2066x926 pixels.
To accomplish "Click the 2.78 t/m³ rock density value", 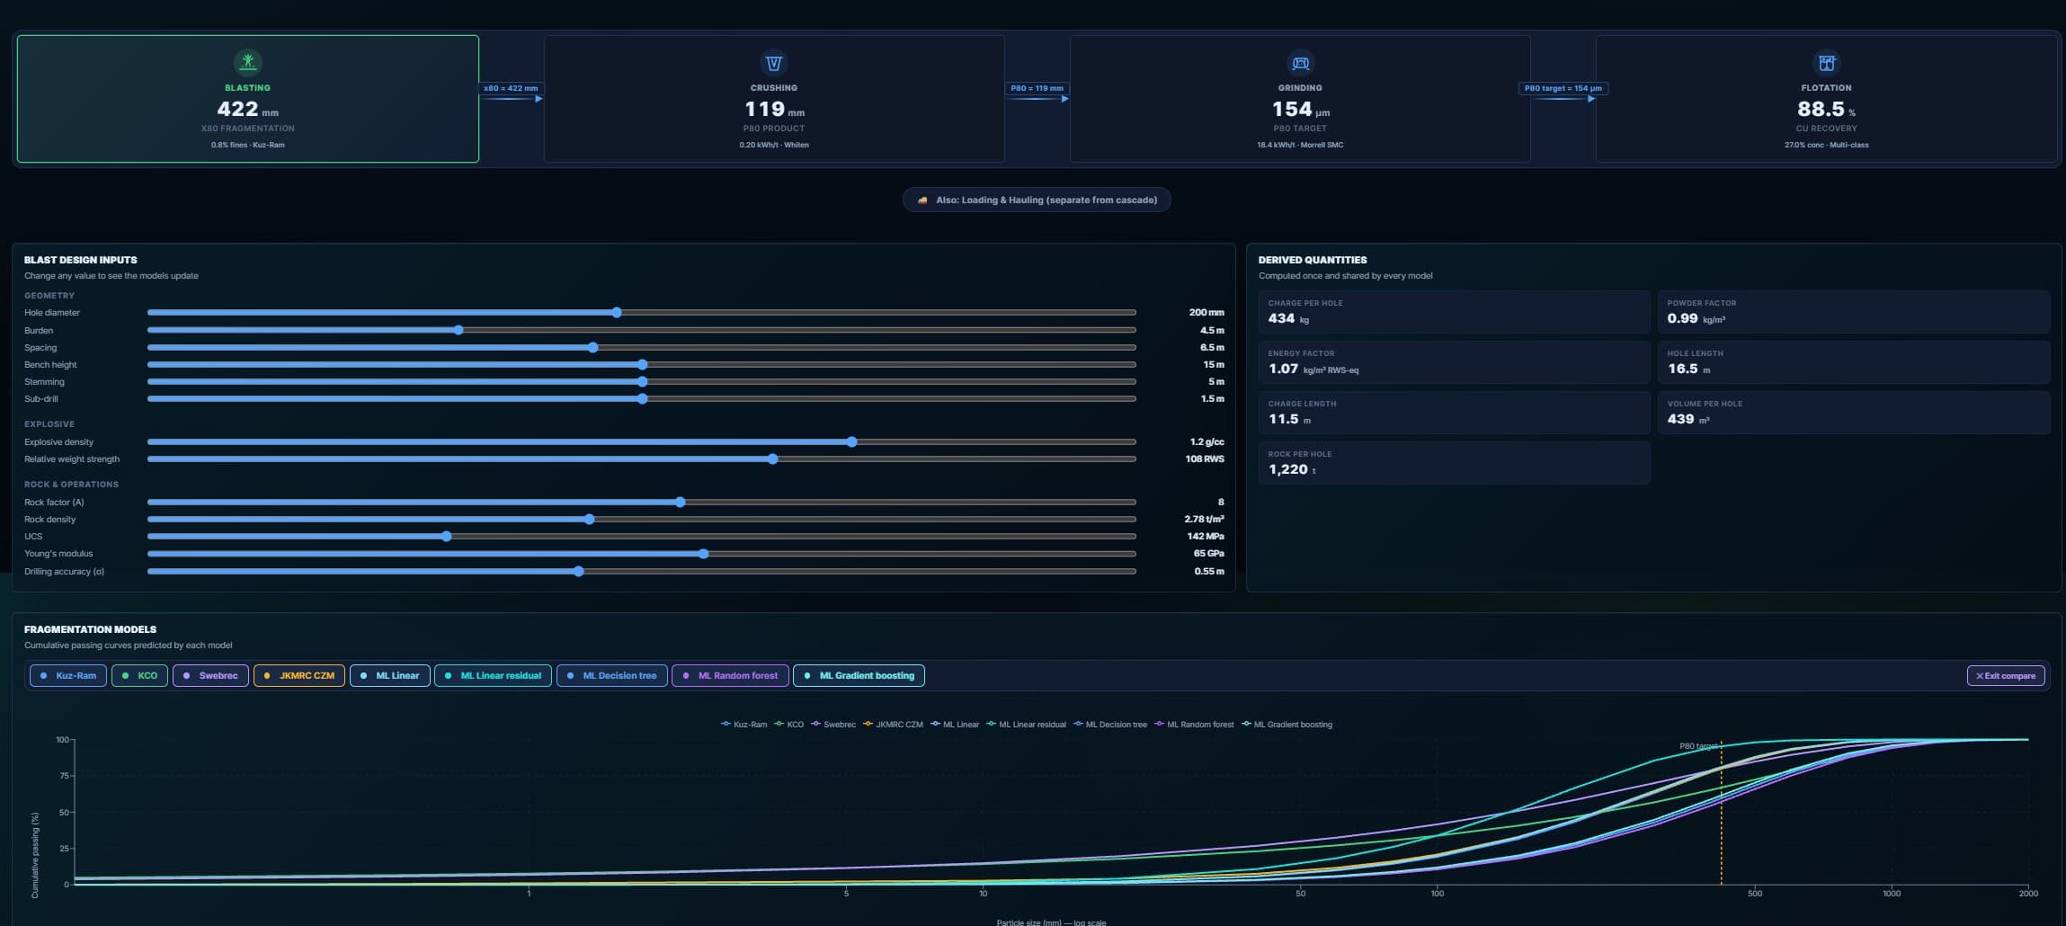I will point(1204,520).
